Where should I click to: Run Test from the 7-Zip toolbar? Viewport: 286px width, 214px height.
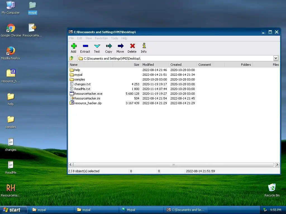97,48
